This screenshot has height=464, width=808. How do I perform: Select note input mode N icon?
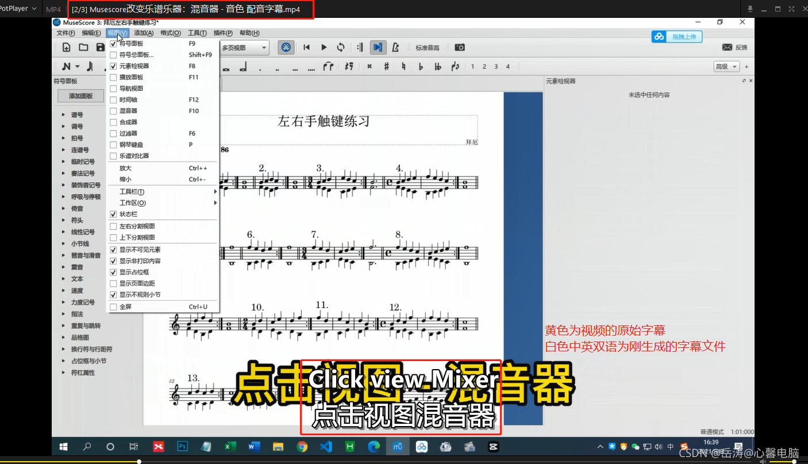click(67, 67)
